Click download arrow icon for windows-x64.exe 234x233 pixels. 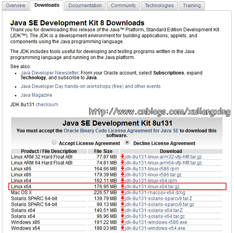coord(122,228)
